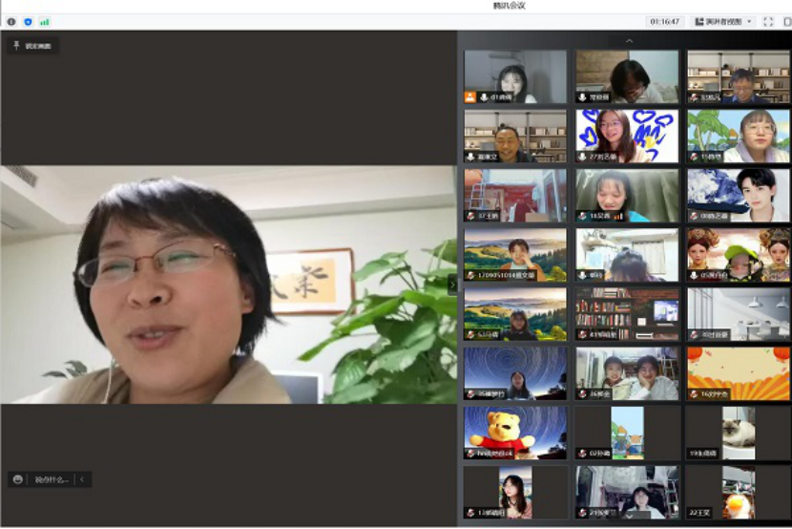The image size is (792, 529).
Task: Select the participant tile with cat avatar
Action: point(738,433)
